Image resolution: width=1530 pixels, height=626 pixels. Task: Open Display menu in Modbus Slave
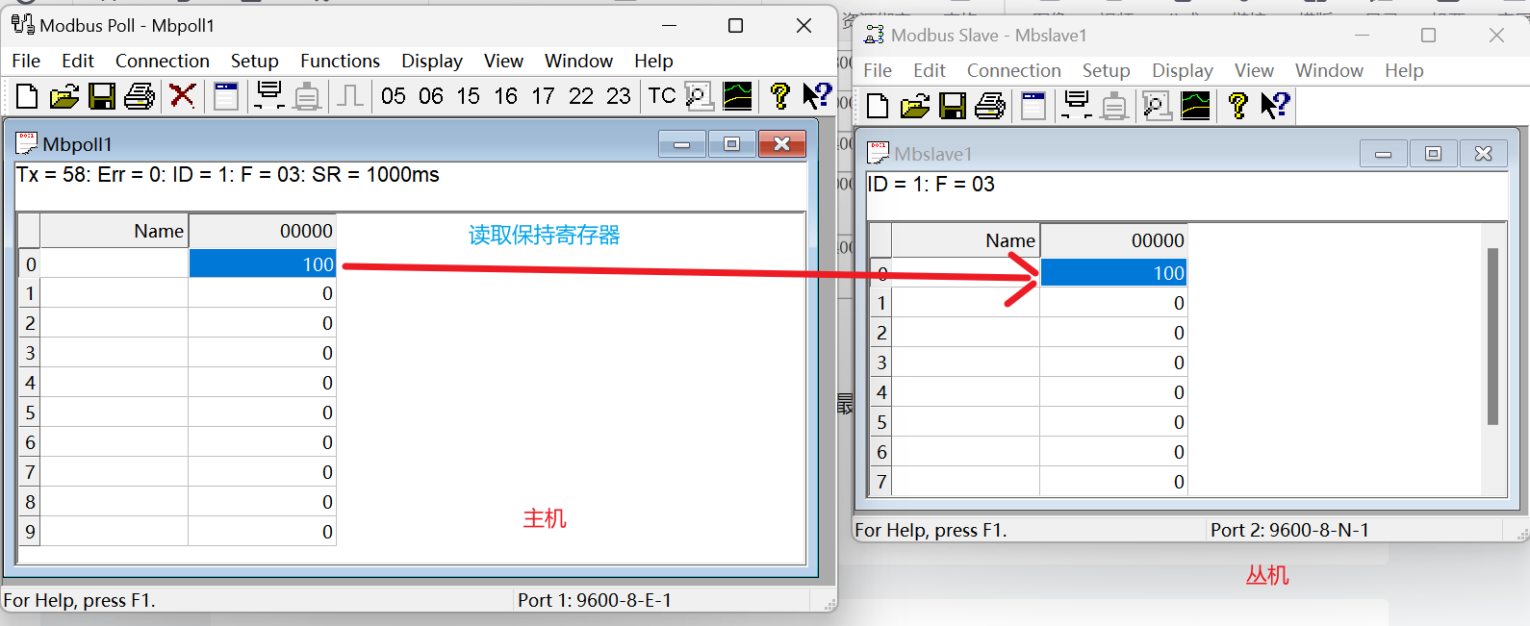1183,70
